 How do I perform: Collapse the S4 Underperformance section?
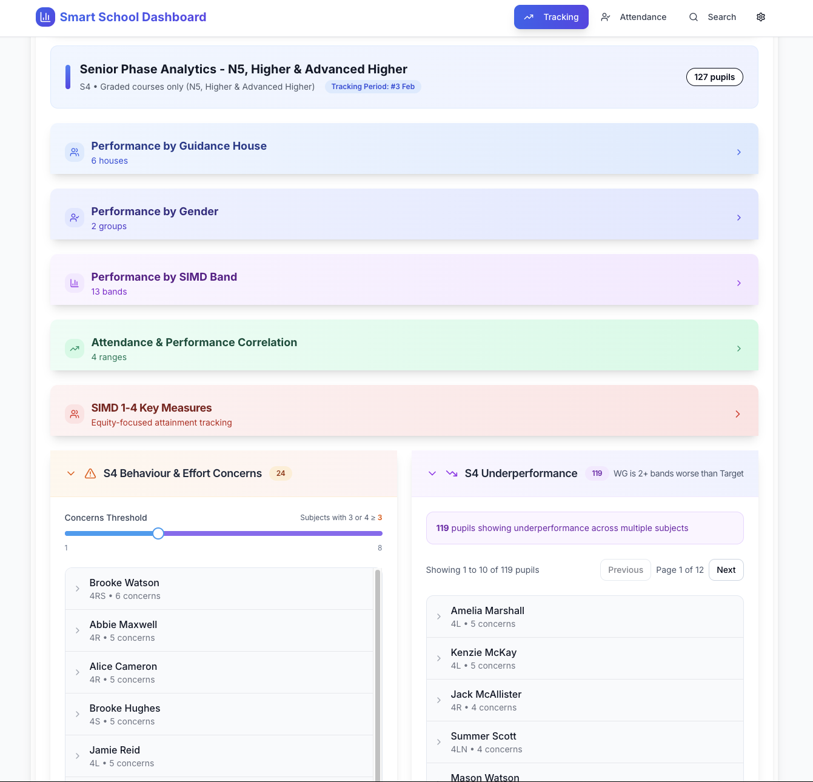pos(432,473)
